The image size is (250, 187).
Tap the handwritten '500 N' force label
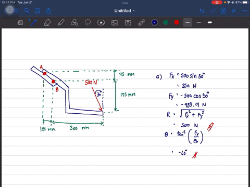pyautogui.click(x=91, y=83)
